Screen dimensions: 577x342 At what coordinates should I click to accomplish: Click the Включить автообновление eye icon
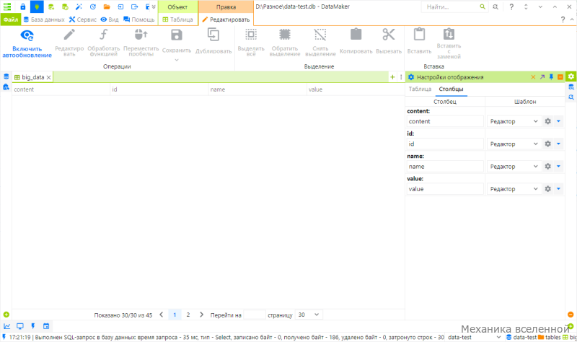[x=27, y=35]
